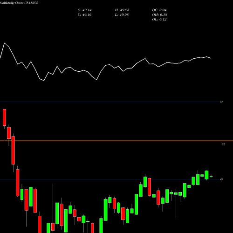Viewport: 233px width, 233px height.
Task: Select the first red candle near the 52 line
Action: pyautogui.click(x=4, y=117)
